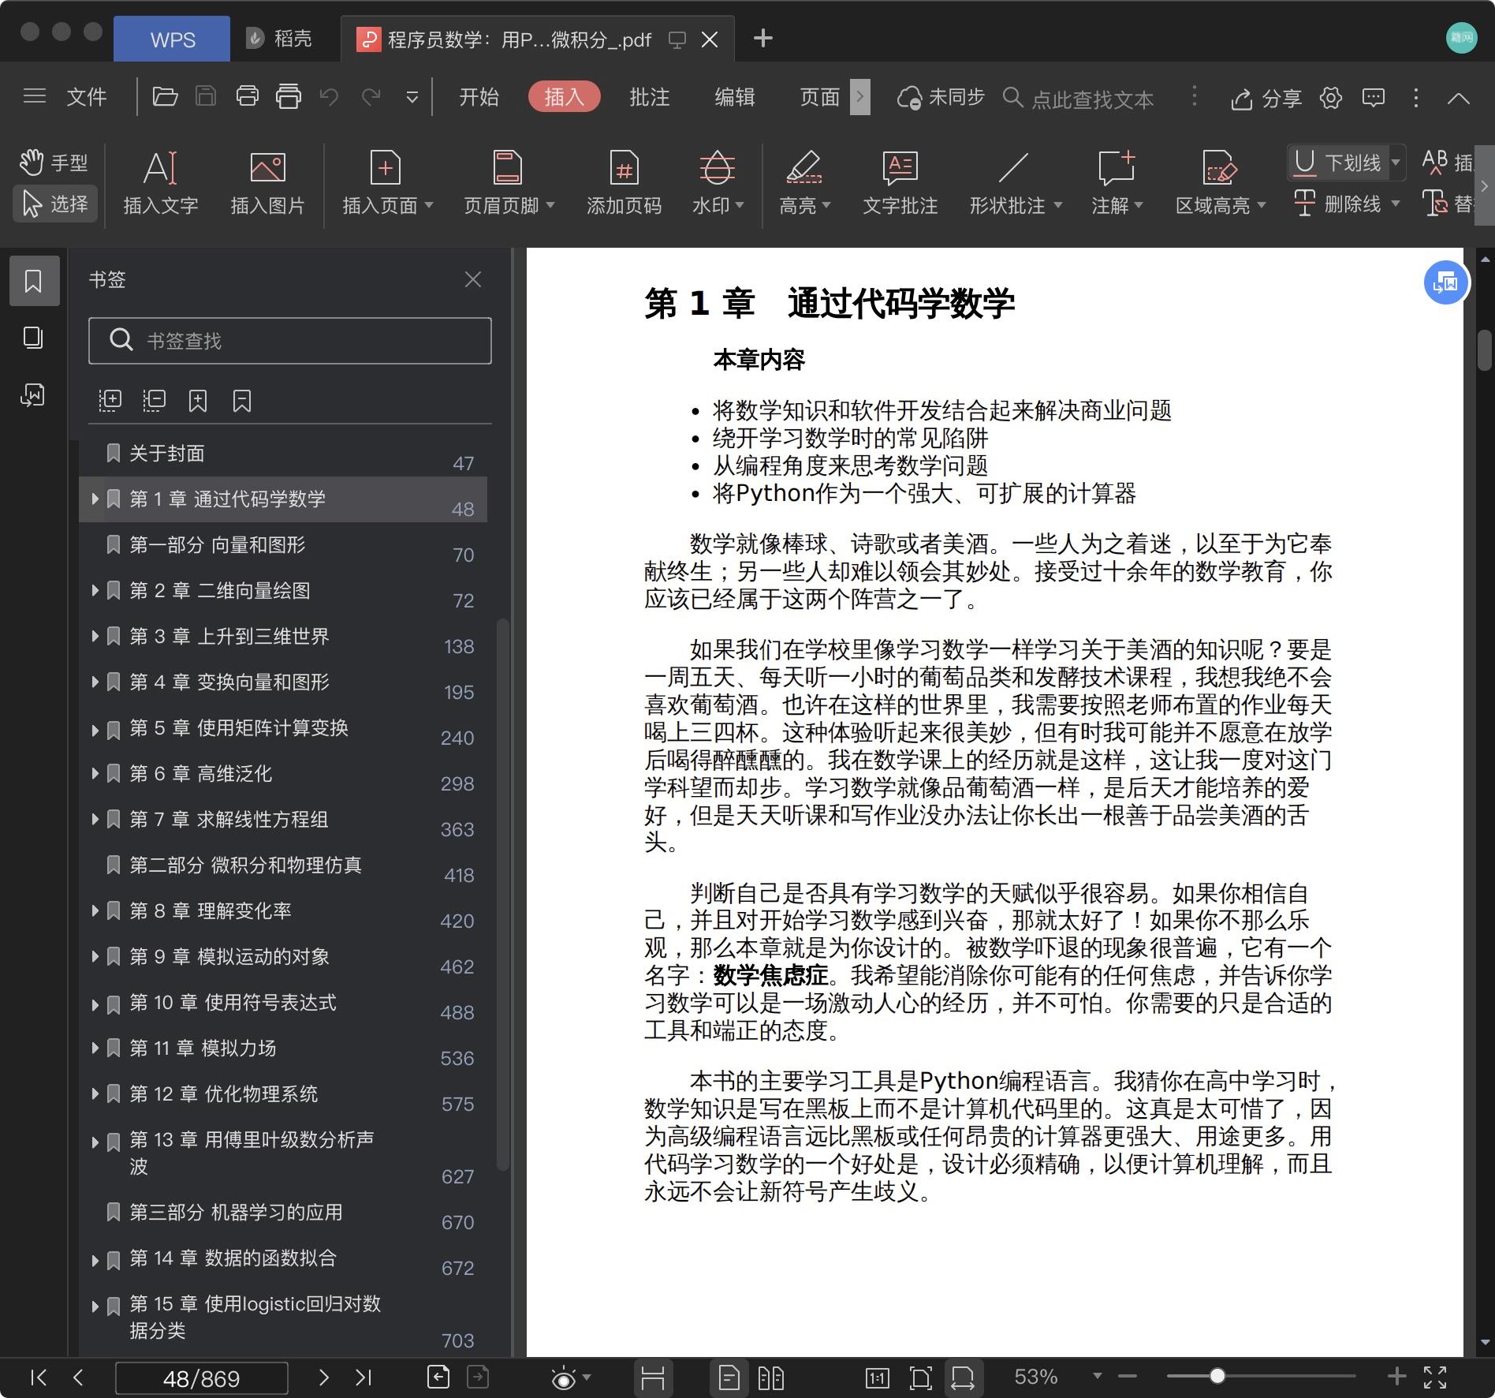
Task: Switch to 批注 ribbon tab
Action: click(x=649, y=97)
